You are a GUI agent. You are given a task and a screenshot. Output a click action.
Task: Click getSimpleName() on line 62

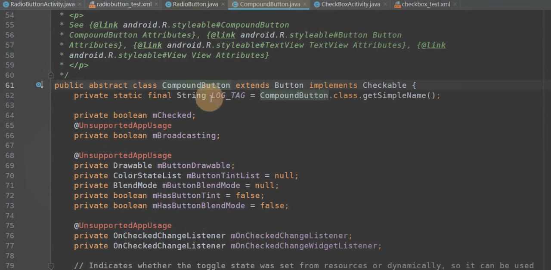click(x=399, y=95)
